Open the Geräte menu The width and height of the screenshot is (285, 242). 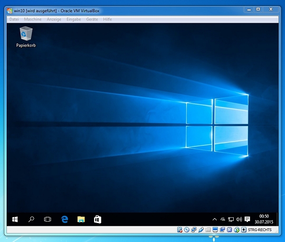pos(92,19)
